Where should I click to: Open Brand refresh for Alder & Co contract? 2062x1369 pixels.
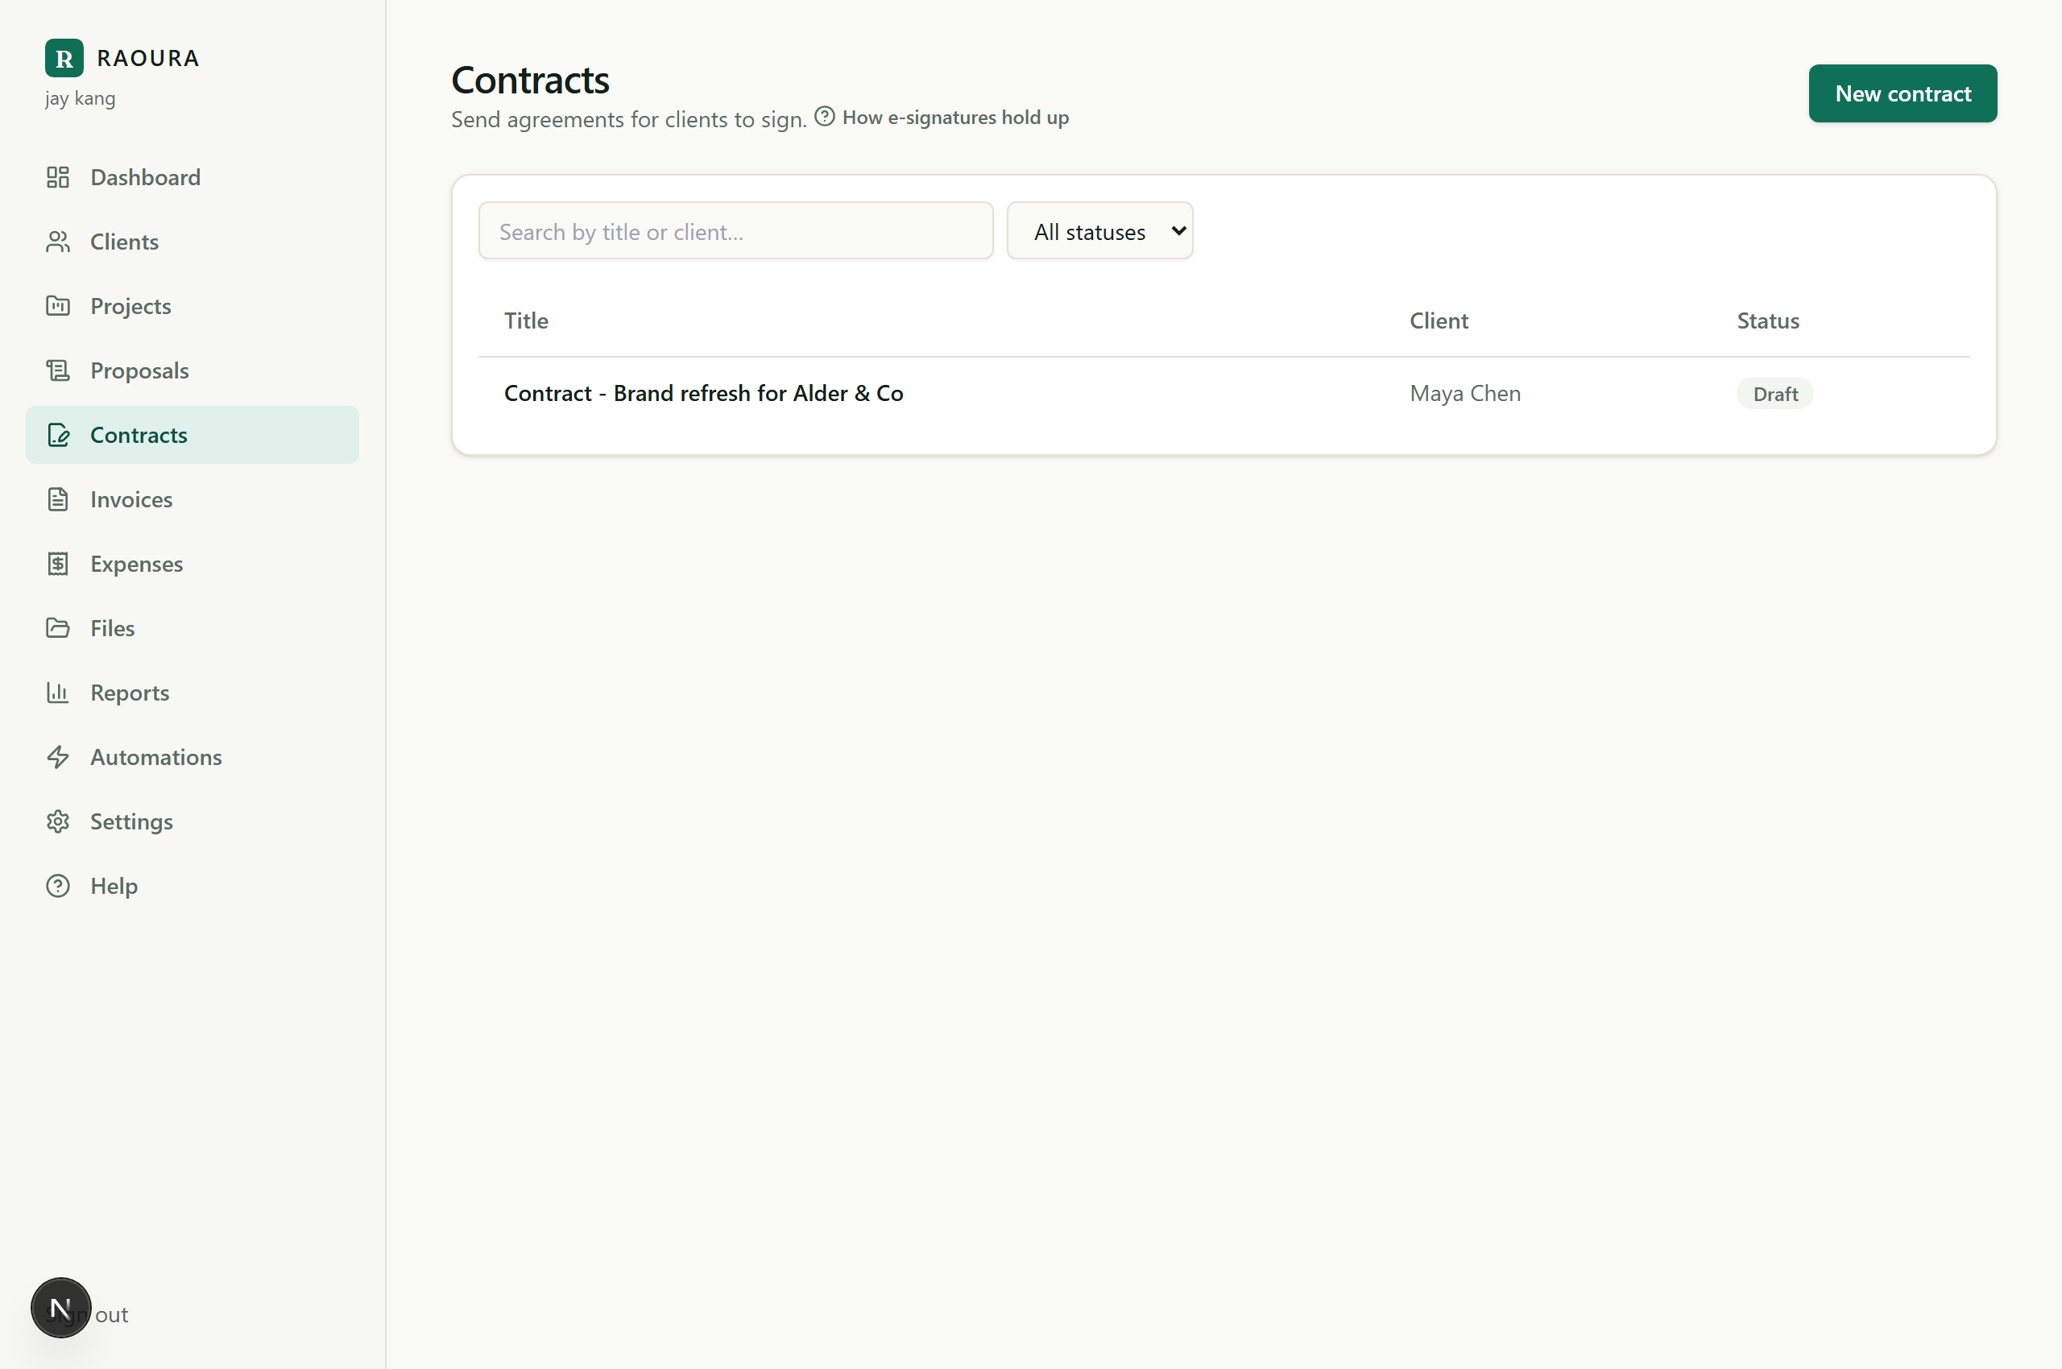tap(703, 394)
